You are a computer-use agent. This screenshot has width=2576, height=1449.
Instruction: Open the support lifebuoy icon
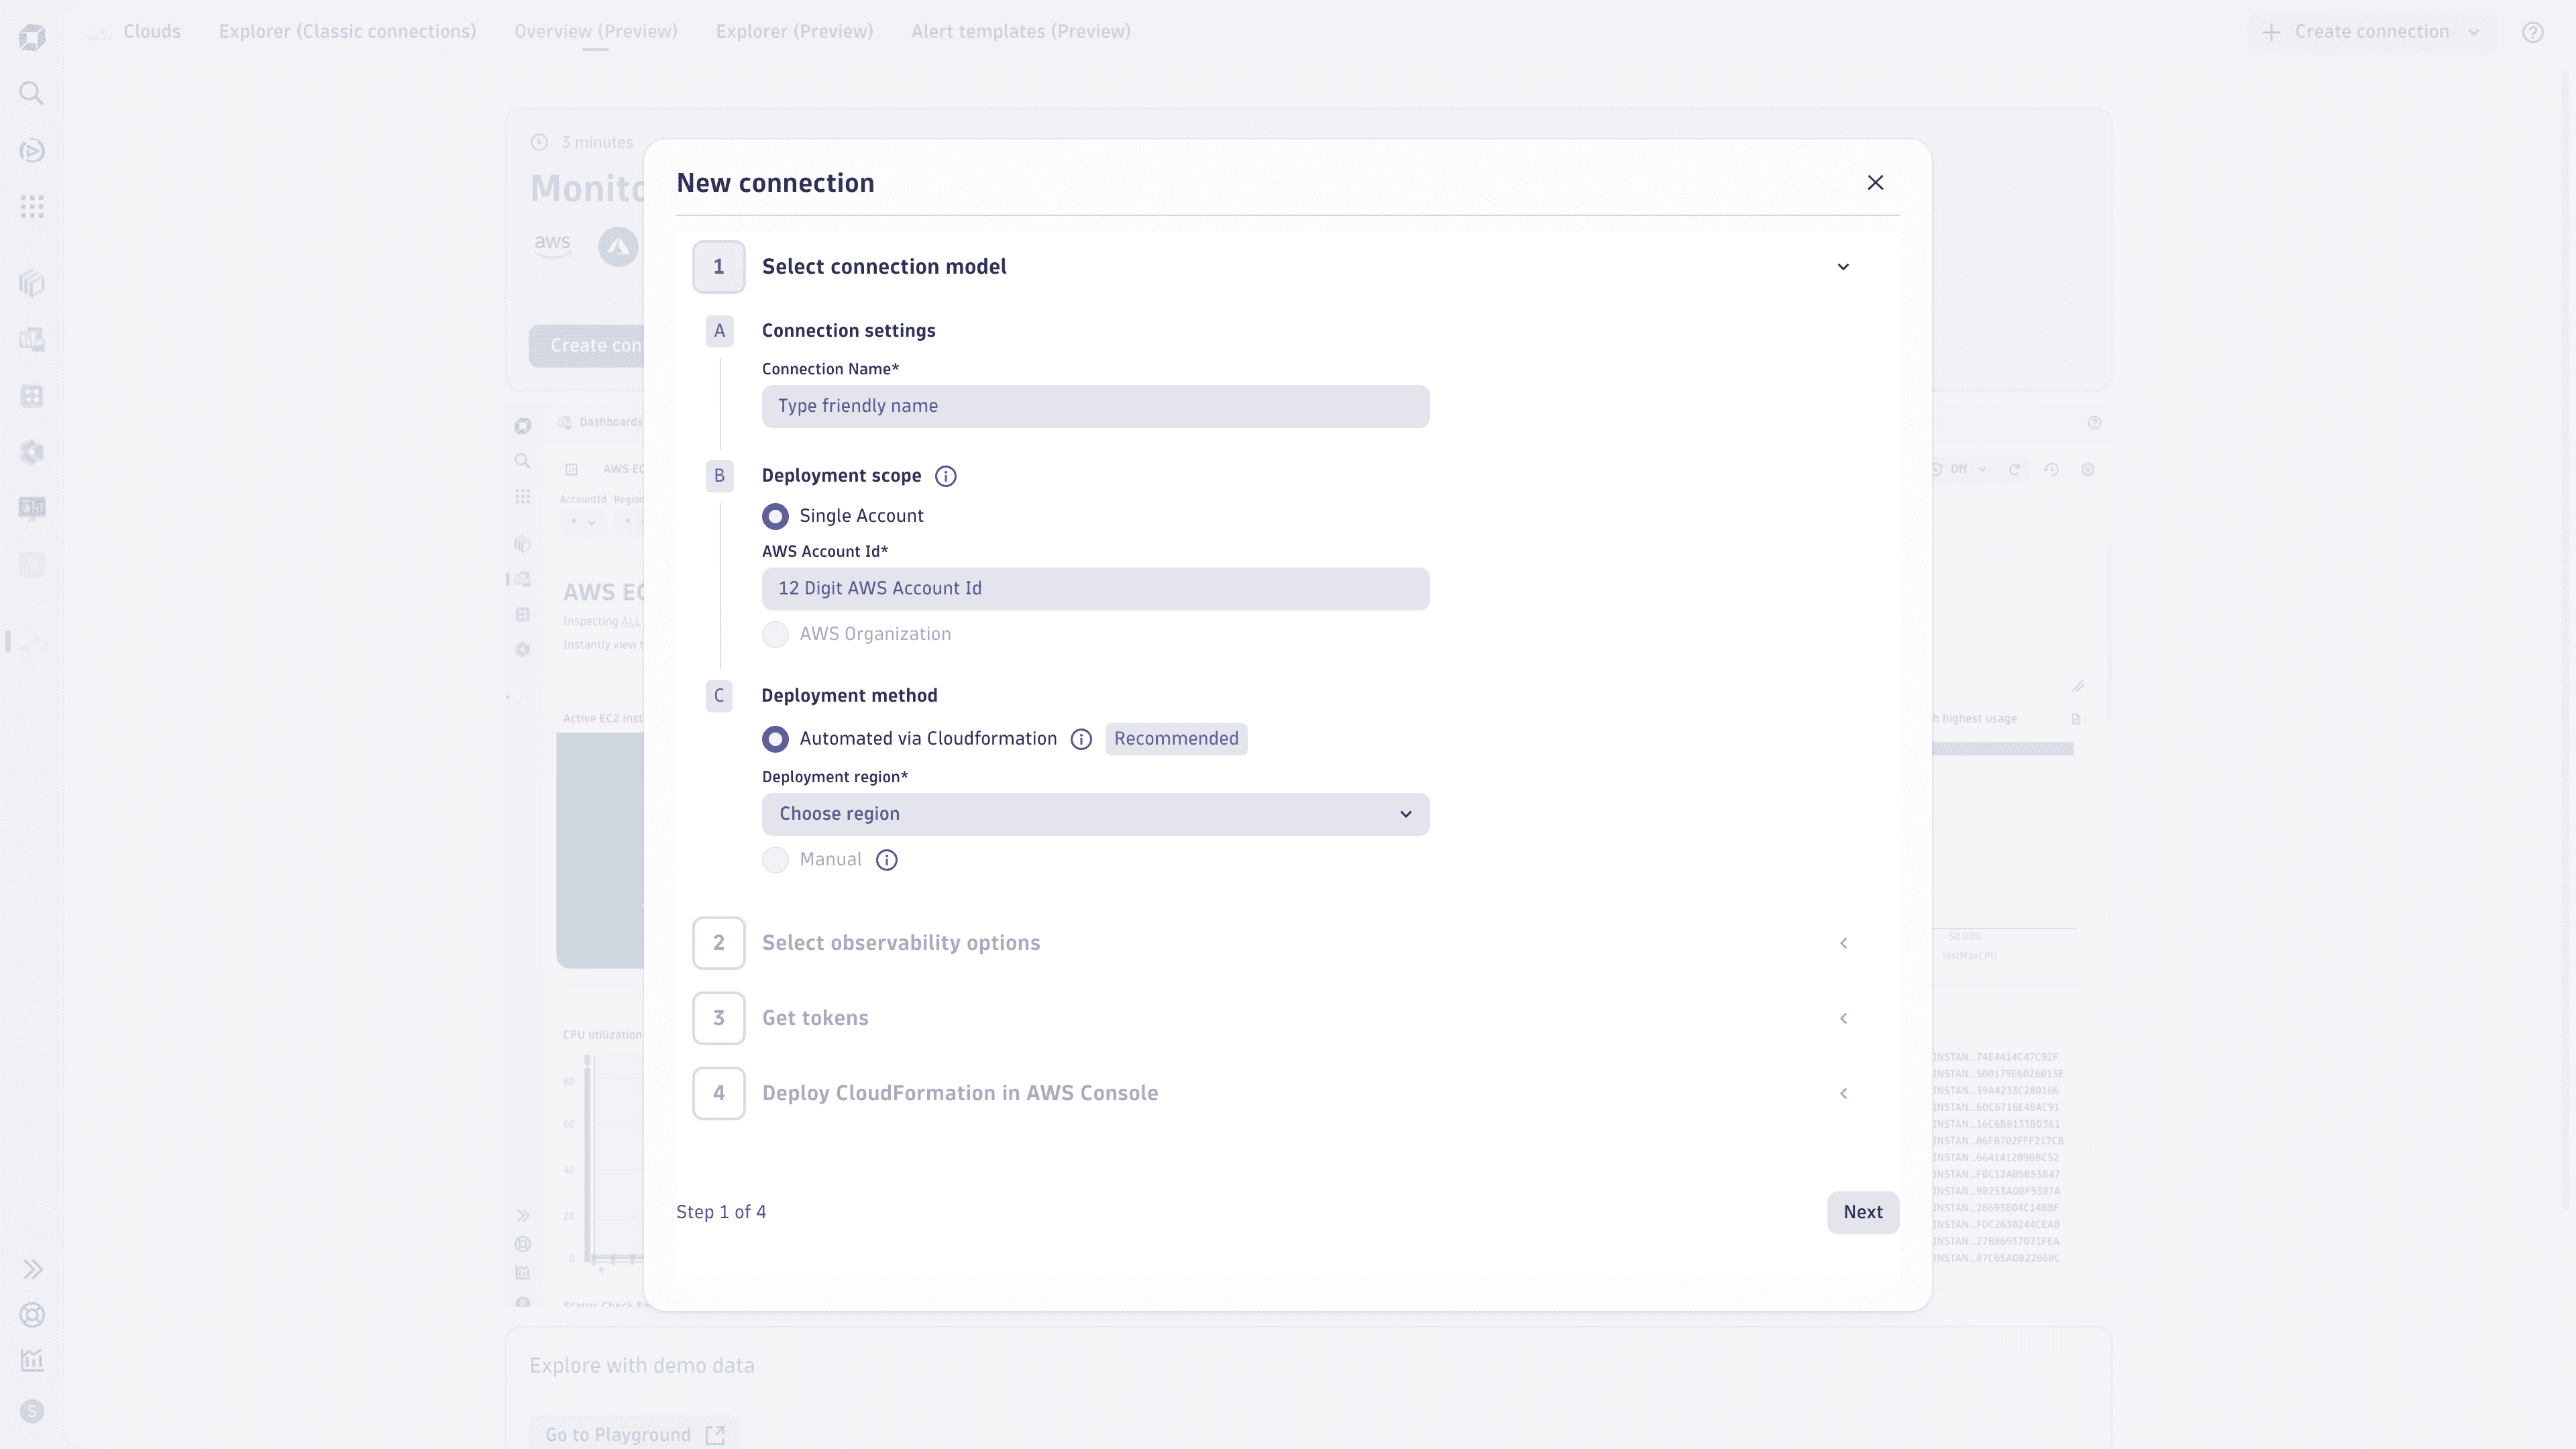(x=32, y=1315)
